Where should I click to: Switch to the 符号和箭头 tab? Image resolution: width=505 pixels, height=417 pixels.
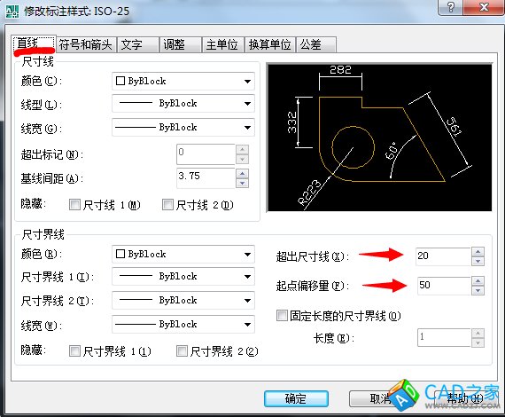[x=86, y=44]
